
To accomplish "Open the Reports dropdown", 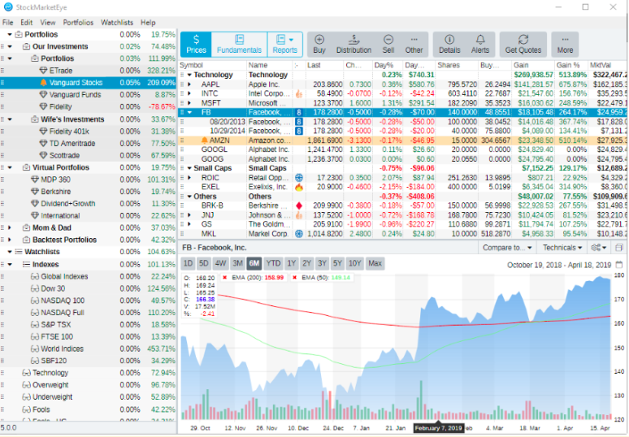I will click(284, 44).
